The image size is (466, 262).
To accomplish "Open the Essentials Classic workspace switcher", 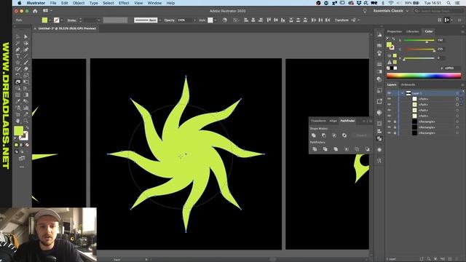I will [x=391, y=11].
